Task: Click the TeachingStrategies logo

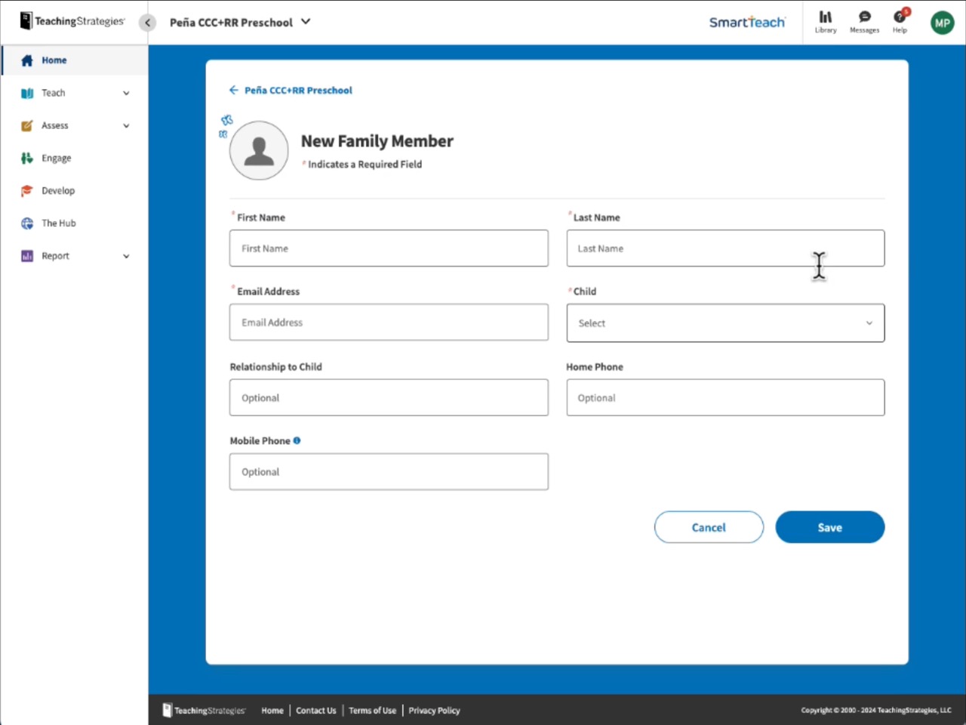Action: (72, 21)
